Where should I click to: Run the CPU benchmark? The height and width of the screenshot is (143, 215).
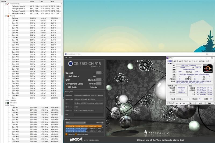[99, 80]
